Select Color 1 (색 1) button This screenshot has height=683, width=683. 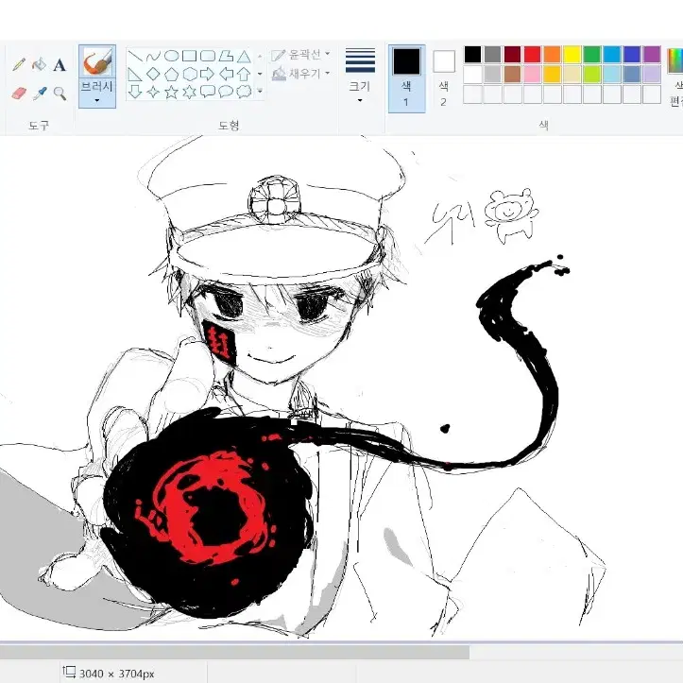406,78
